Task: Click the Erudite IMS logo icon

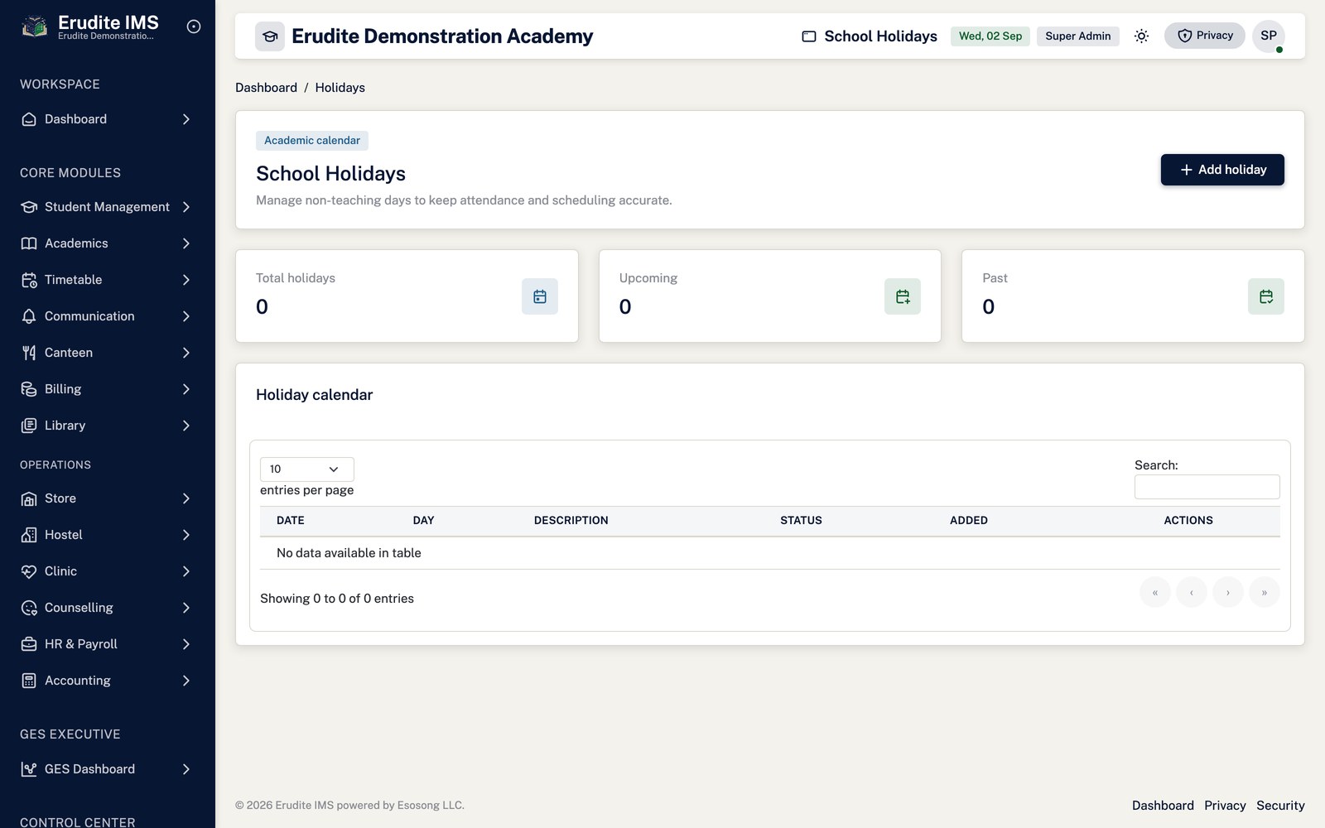Action: pos(34,27)
